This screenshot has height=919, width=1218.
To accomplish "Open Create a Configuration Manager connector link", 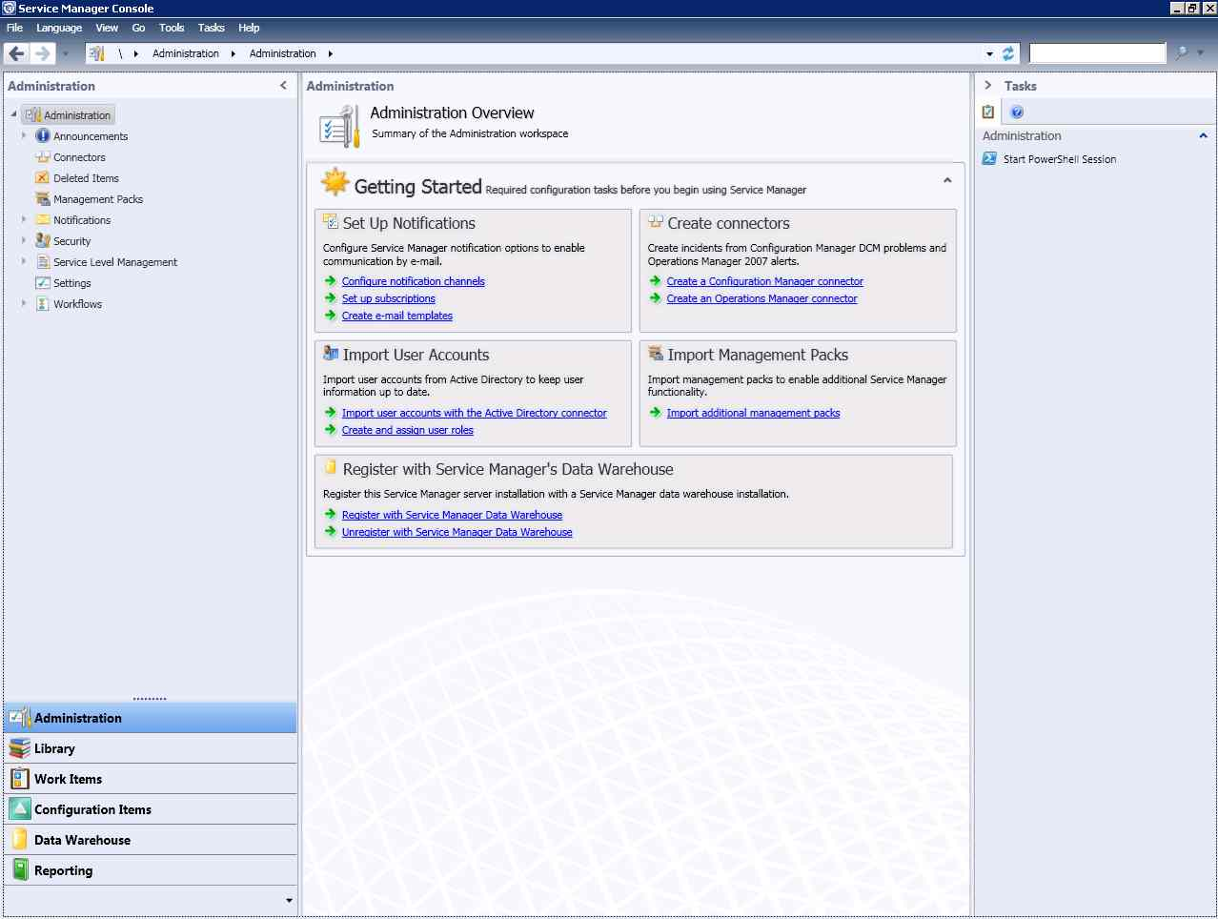I will point(765,281).
